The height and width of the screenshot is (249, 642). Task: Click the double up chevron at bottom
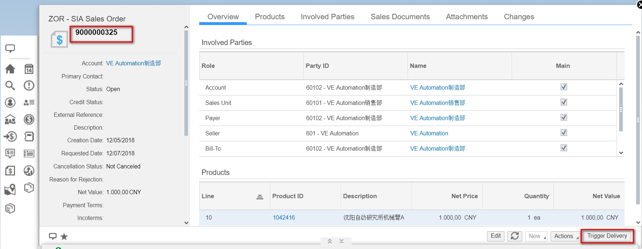[x=330, y=241]
